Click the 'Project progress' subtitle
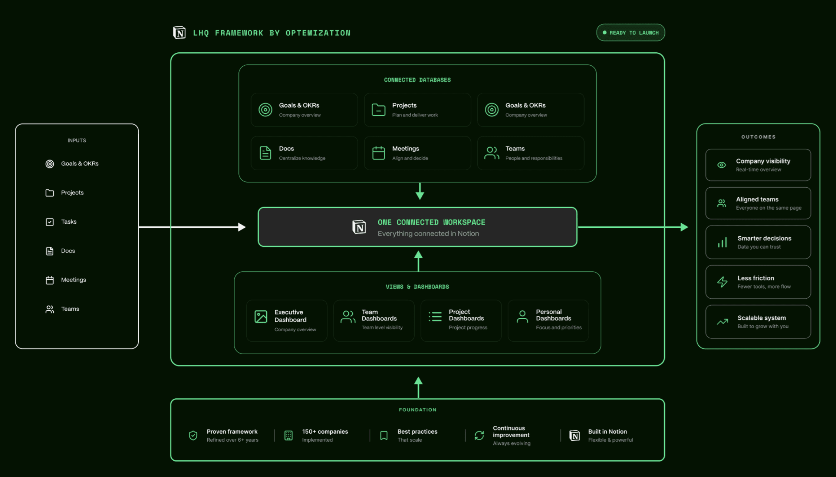The width and height of the screenshot is (836, 477). coord(468,328)
